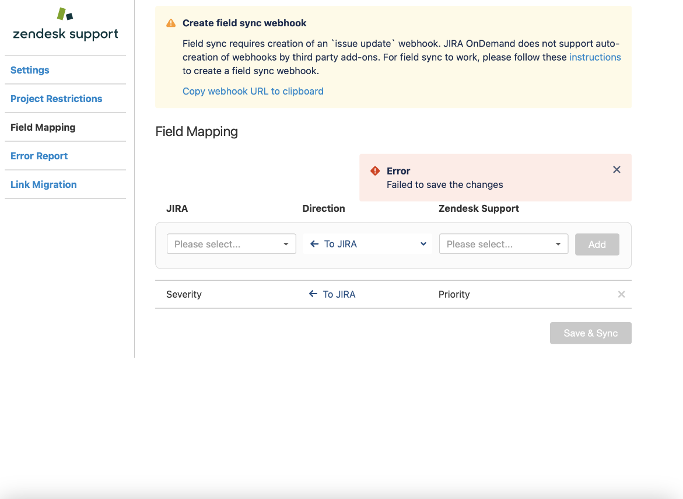
Task: Click Copy webhook URL to clipboard
Action: coord(253,91)
